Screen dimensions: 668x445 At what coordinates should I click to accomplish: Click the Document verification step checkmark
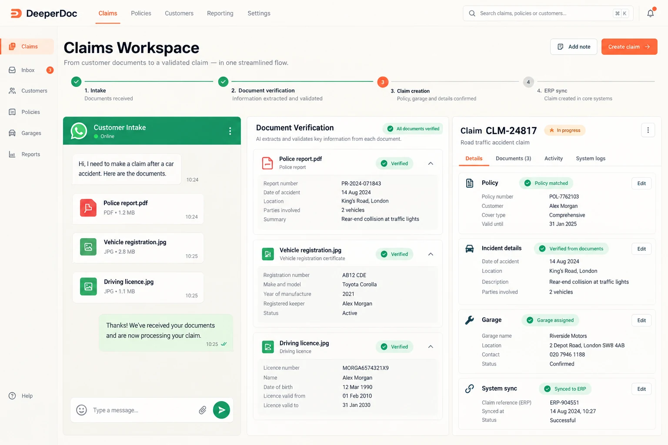click(x=223, y=81)
